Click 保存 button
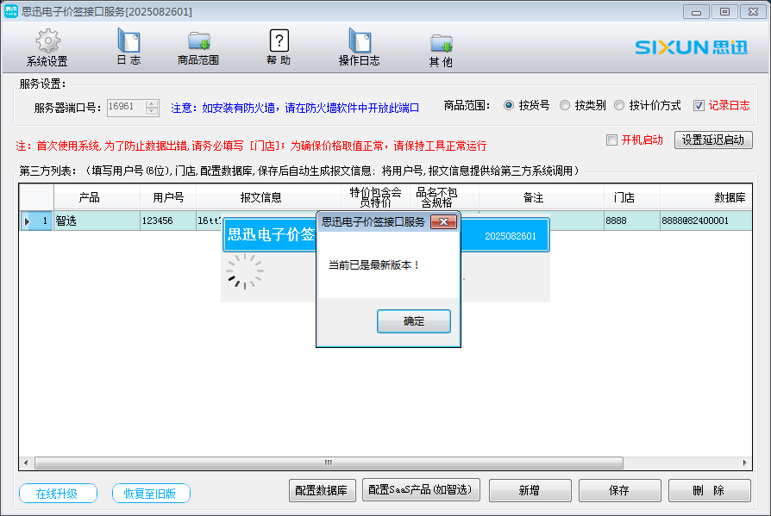771x516 pixels. pyautogui.click(x=619, y=490)
